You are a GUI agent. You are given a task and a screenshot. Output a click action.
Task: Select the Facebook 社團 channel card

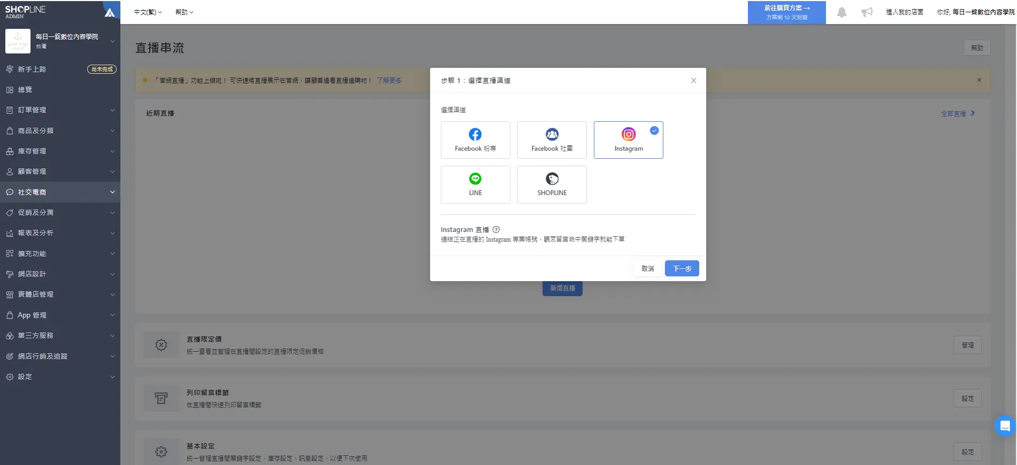coord(552,140)
